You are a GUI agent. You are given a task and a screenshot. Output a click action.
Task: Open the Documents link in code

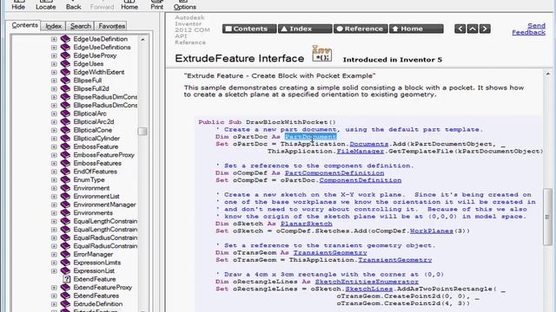pyautogui.click(x=368, y=144)
